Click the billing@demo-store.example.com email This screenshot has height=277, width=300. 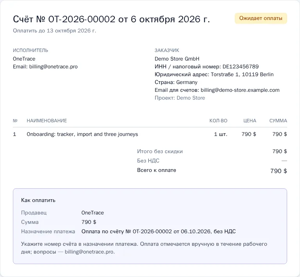[240, 90]
